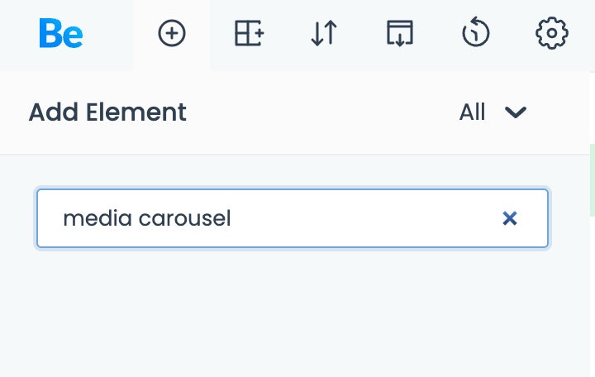Click the 'media carousel' search text

click(x=147, y=218)
